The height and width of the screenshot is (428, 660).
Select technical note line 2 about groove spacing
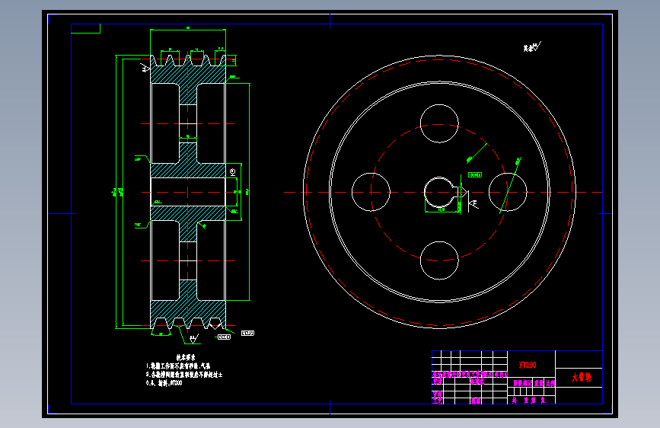click(184, 375)
